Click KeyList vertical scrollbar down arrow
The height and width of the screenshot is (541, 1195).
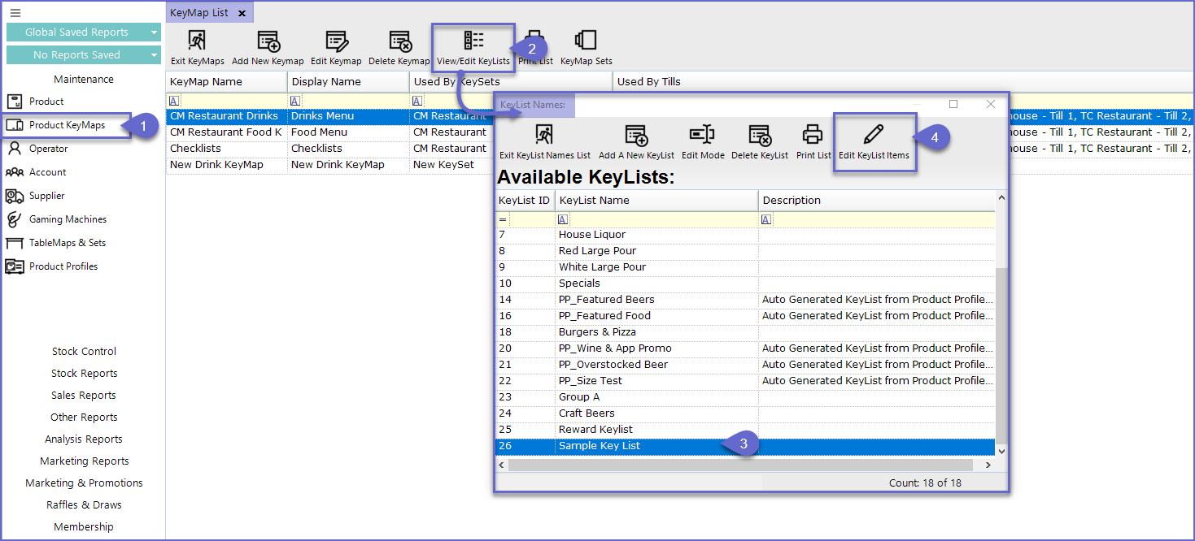[x=1001, y=451]
